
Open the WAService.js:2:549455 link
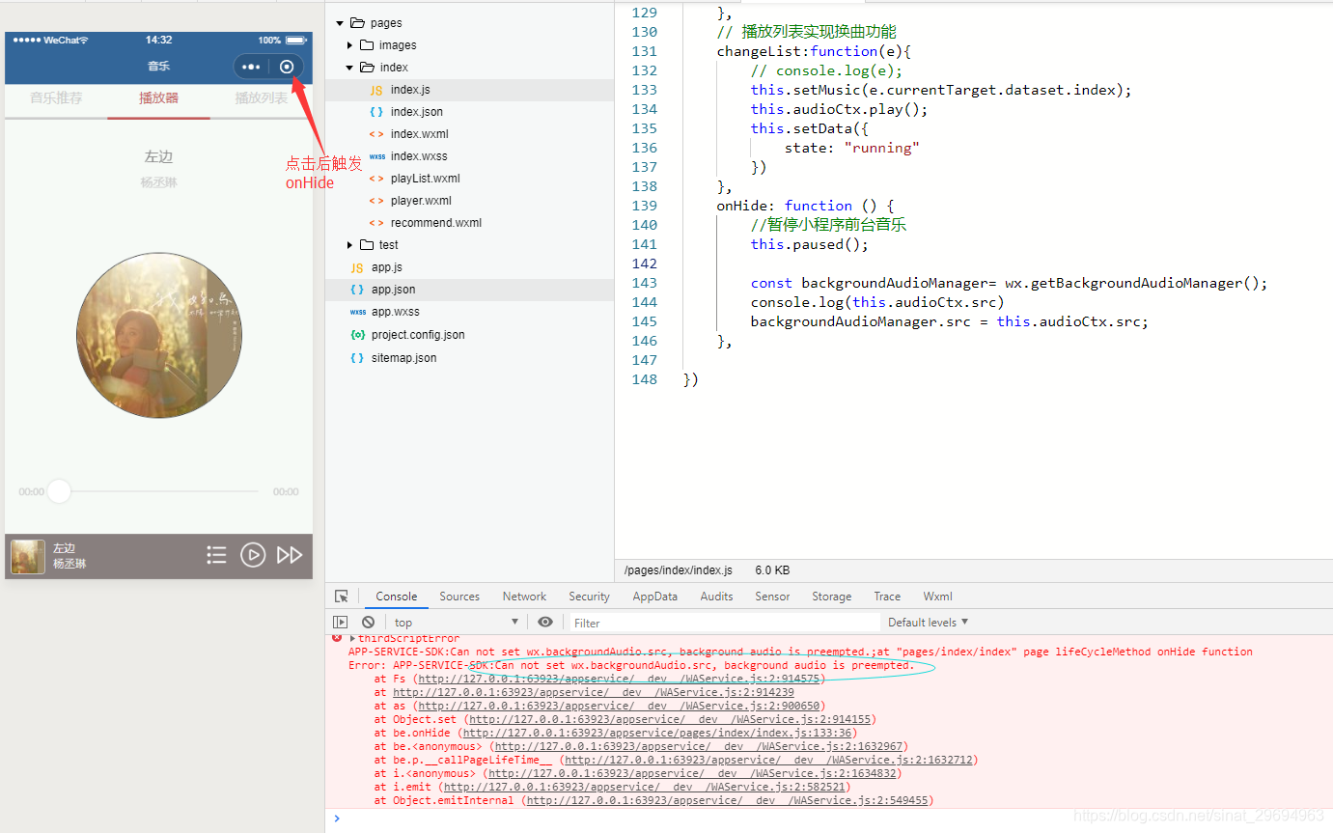(x=727, y=800)
